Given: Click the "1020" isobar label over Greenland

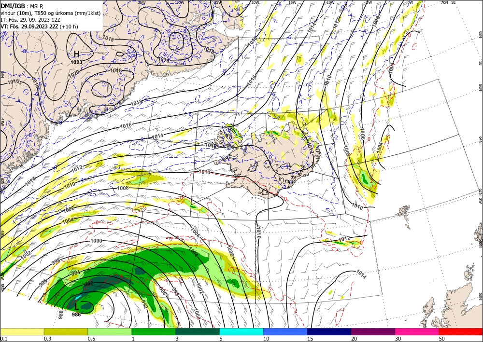Looking at the screenshot, I should click(73, 73).
